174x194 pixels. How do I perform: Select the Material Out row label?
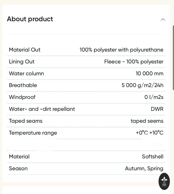(25, 50)
